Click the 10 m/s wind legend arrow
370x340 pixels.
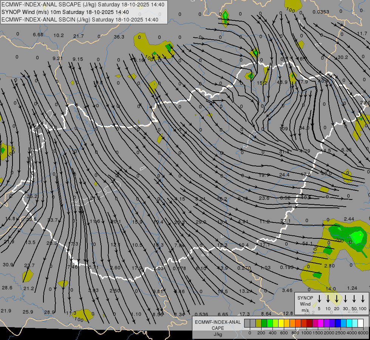328,299
